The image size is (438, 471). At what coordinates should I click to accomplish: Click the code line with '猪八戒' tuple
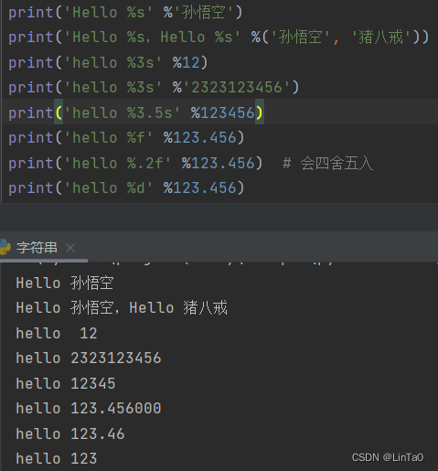[x=219, y=37]
